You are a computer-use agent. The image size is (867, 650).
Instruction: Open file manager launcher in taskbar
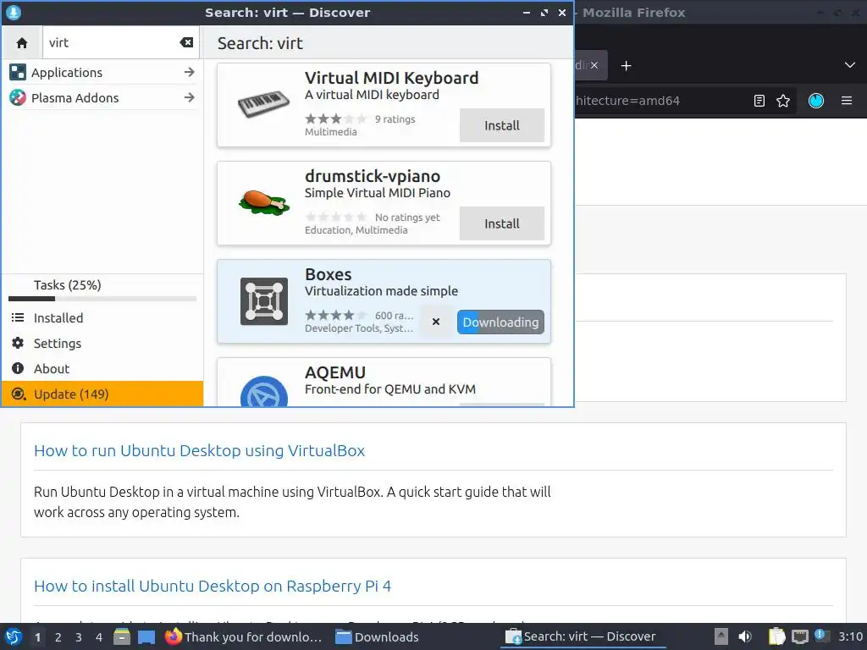(122, 637)
